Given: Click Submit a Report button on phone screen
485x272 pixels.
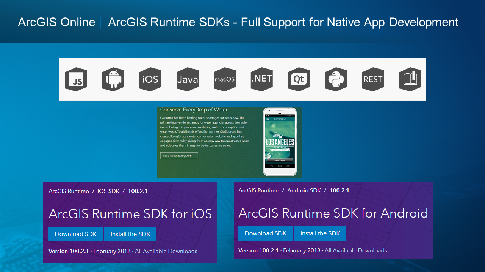Looking at the screenshot, I should coord(280,161).
